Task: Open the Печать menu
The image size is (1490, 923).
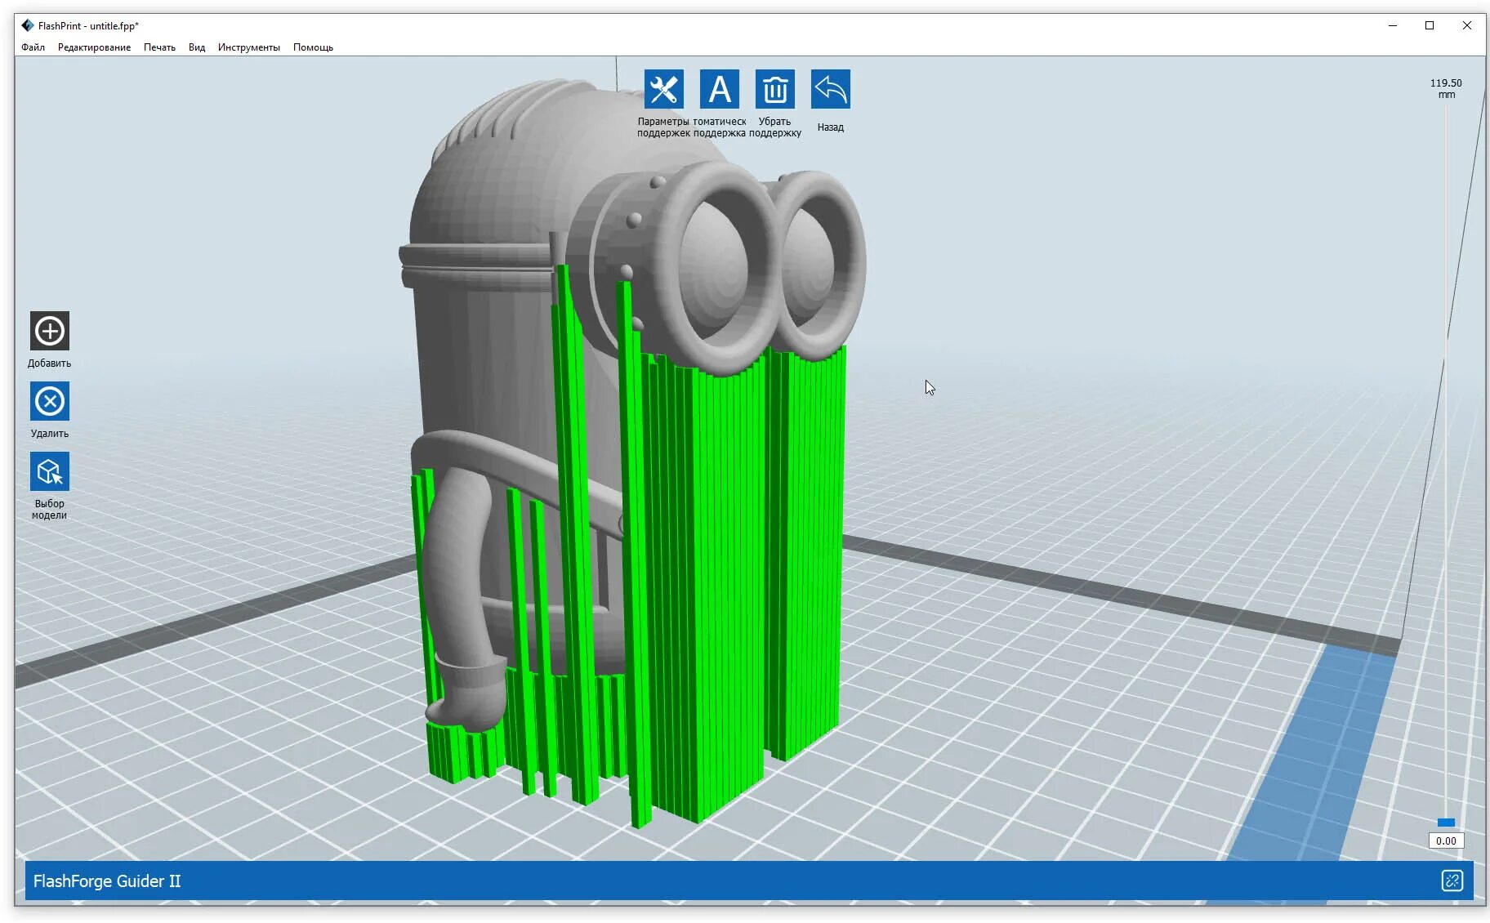Action: (x=159, y=47)
